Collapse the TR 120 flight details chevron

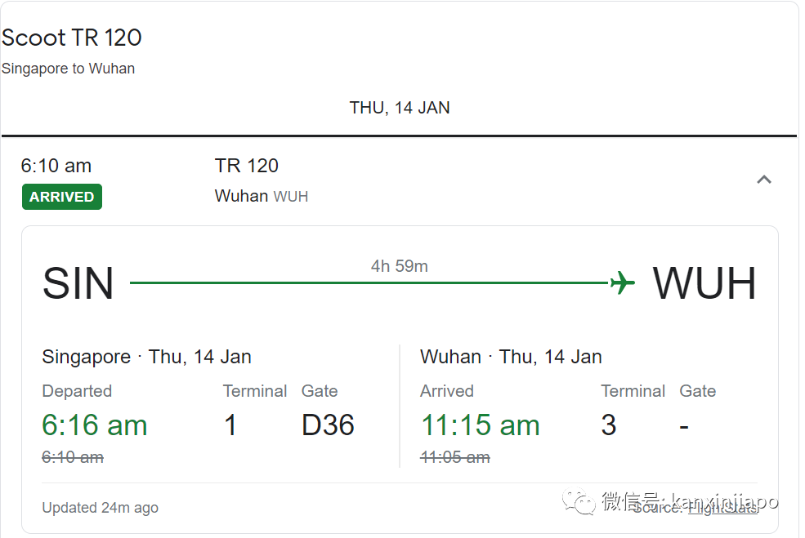(764, 180)
